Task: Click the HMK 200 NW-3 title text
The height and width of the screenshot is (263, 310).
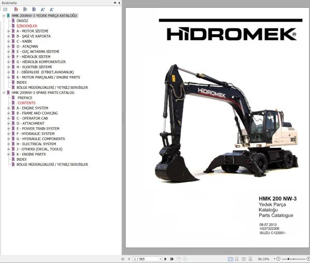Action: point(277,199)
